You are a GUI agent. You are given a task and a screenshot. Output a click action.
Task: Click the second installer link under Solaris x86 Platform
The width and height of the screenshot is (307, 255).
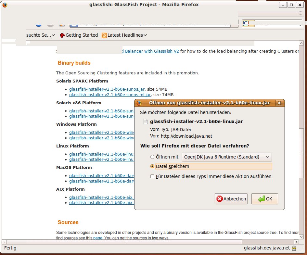coord(102,116)
